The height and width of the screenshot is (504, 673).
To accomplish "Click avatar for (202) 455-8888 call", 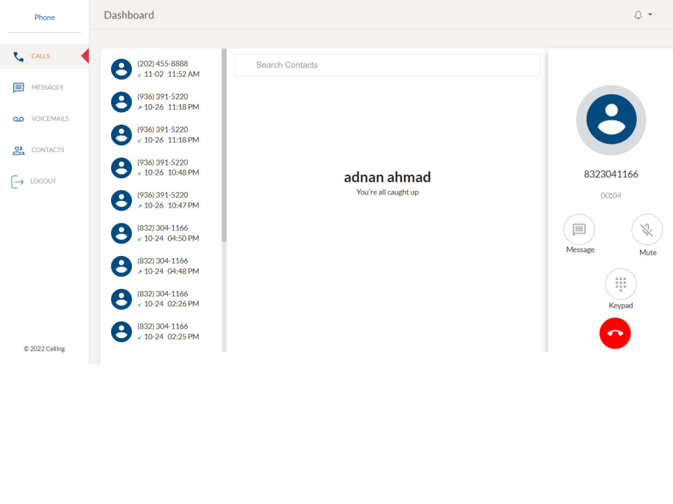I will pos(121,69).
